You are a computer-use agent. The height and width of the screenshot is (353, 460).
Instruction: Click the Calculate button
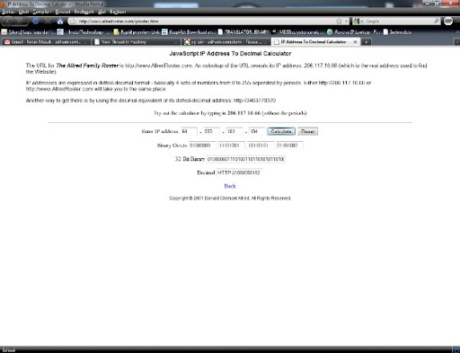pos(281,131)
